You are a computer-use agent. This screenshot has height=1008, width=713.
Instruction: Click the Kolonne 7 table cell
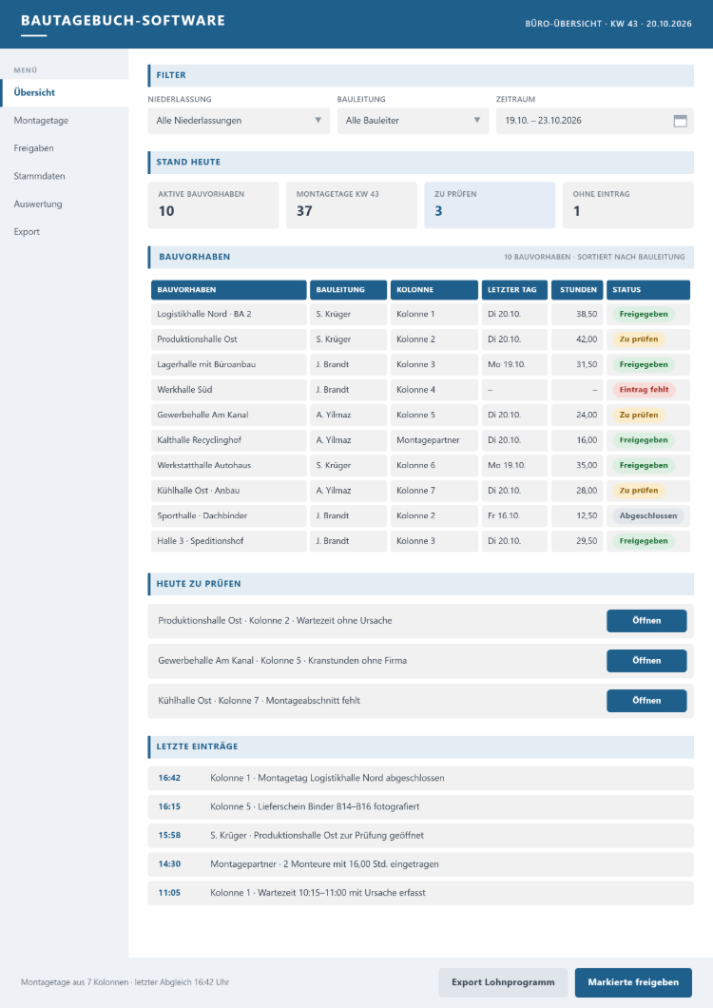click(434, 491)
